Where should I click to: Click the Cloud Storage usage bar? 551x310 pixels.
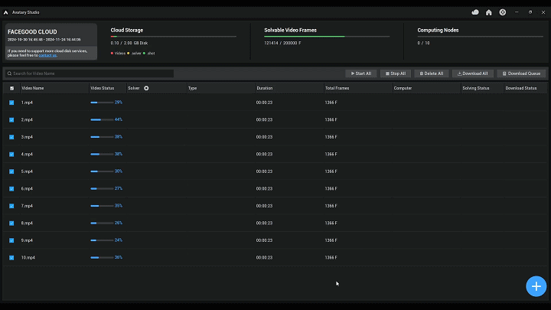point(173,36)
